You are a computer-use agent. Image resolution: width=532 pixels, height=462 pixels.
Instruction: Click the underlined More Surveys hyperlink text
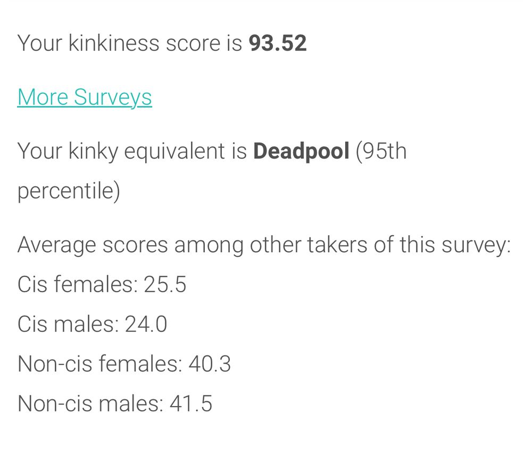[85, 97]
